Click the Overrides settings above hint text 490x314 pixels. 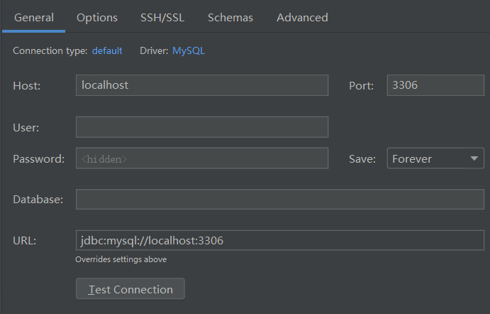[x=121, y=259]
